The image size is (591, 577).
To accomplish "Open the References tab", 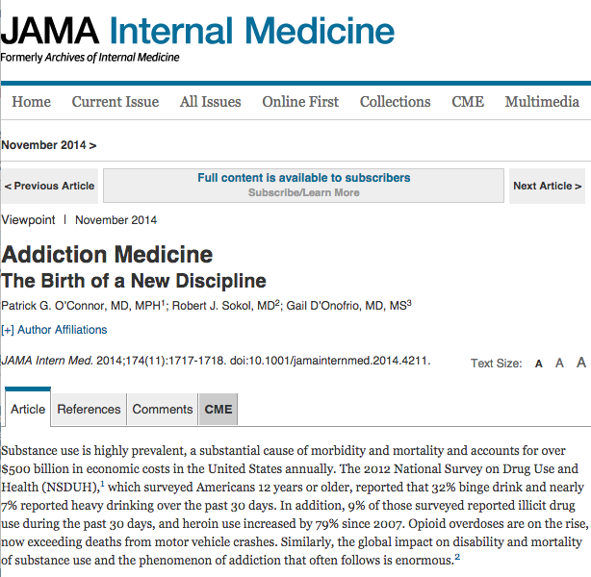I will (89, 410).
